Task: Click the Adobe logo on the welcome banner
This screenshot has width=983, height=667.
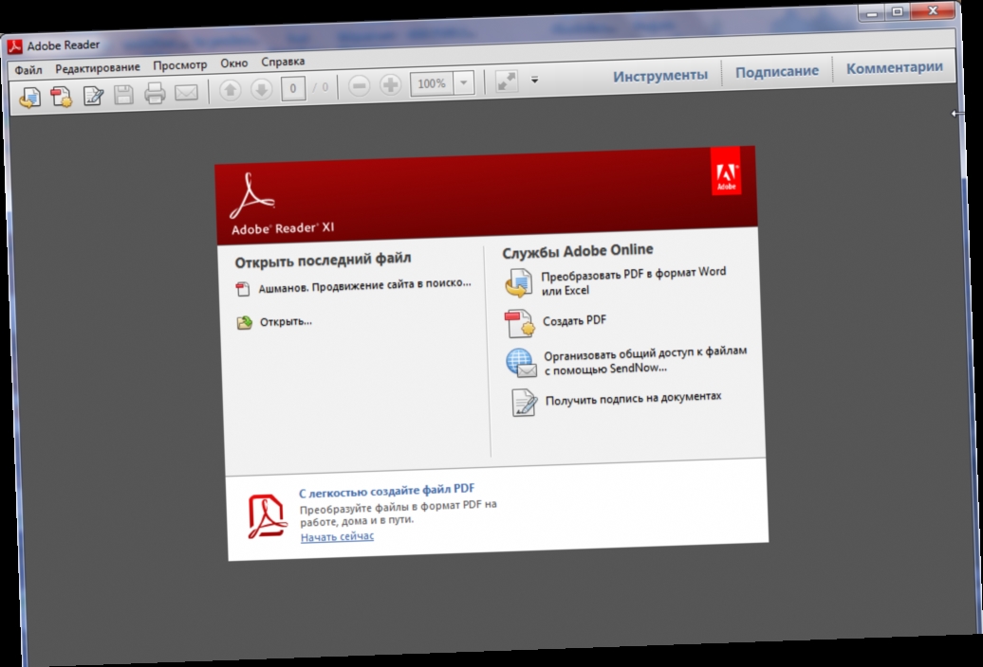Action: click(726, 171)
